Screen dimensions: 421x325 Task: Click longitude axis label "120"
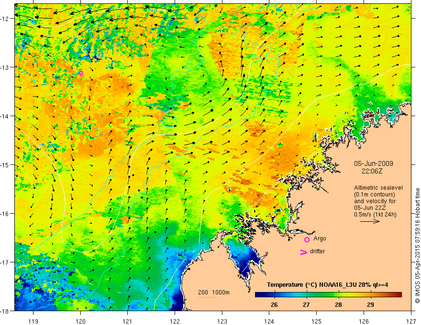click(x=80, y=321)
